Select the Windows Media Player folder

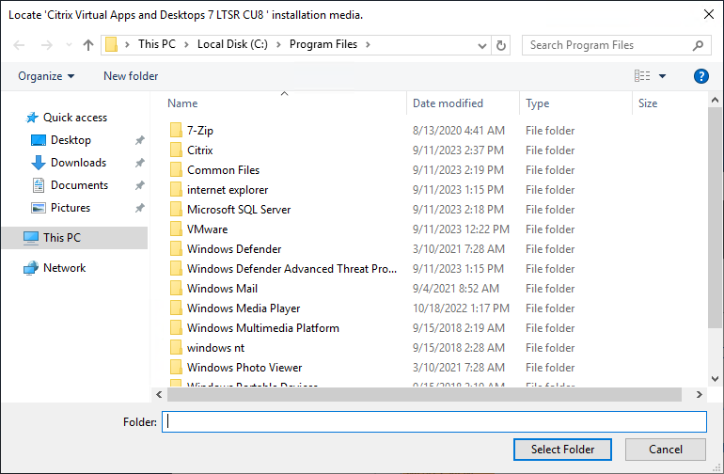tap(244, 308)
